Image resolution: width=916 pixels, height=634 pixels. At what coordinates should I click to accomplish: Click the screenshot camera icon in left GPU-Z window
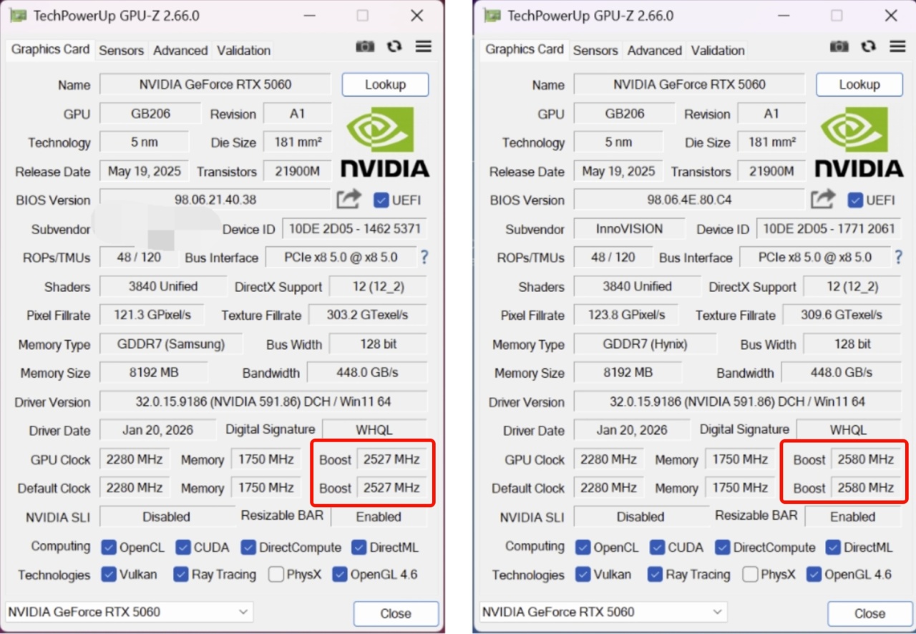click(x=365, y=47)
